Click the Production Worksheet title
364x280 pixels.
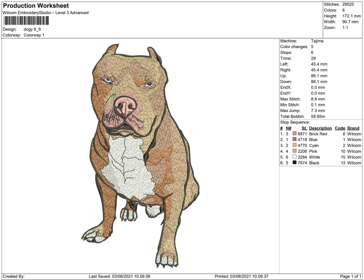[x=35, y=5]
